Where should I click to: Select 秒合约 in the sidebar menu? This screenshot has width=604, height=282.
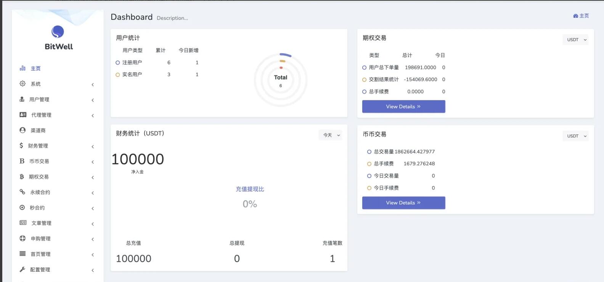tap(37, 208)
